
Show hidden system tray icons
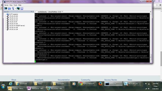pyautogui.click(x=143, y=84)
